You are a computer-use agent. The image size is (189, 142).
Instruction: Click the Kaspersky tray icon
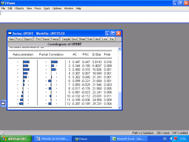pos(175,139)
